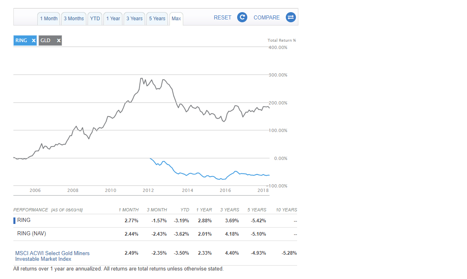Choose the 1 Year range tab

(x=113, y=19)
